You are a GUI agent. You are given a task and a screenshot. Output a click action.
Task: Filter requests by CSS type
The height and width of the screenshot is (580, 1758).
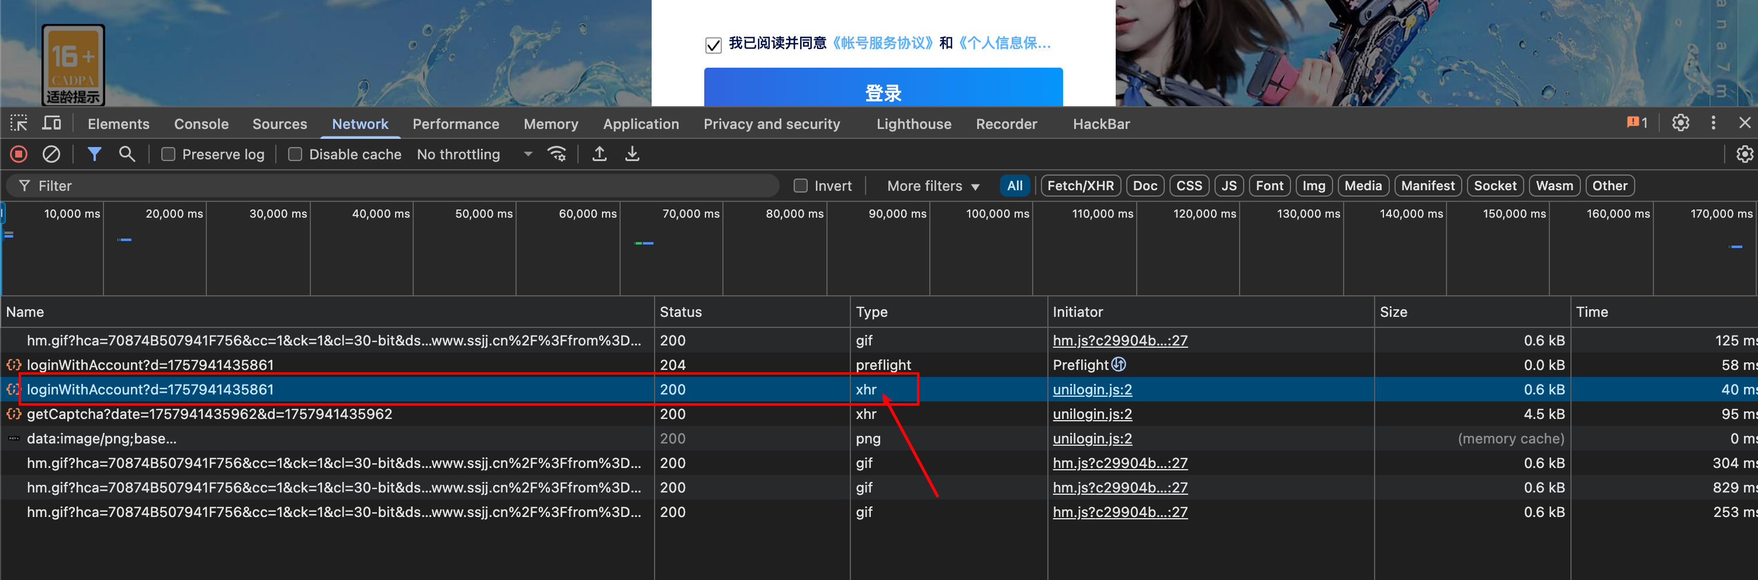pyautogui.click(x=1189, y=186)
